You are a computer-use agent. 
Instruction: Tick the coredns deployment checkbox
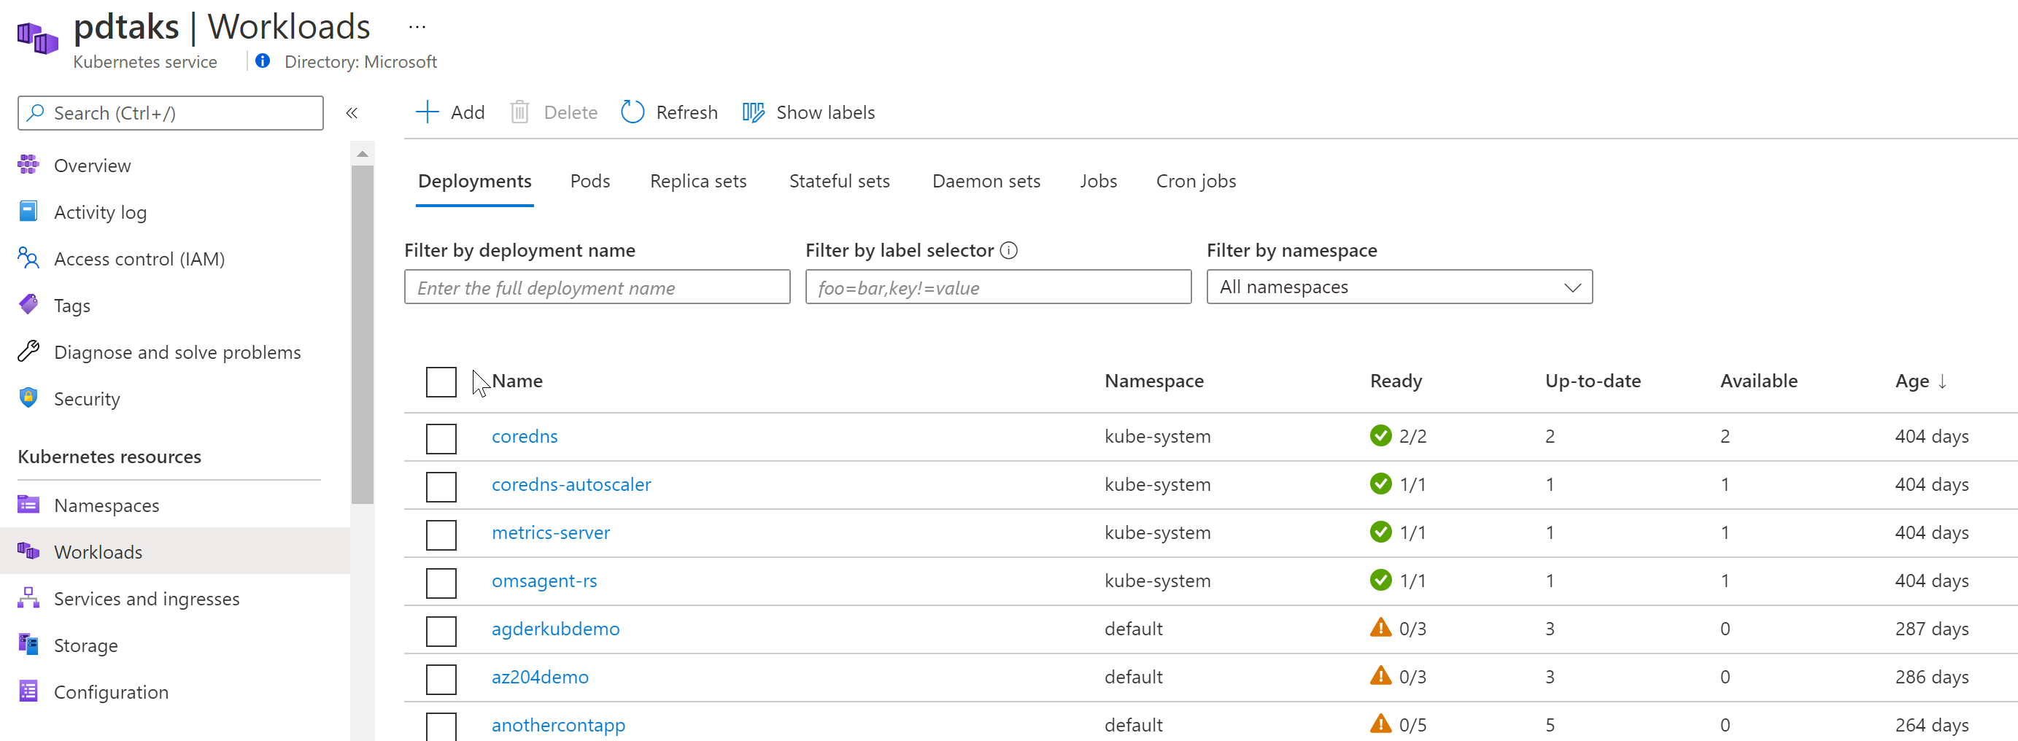[x=441, y=438]
